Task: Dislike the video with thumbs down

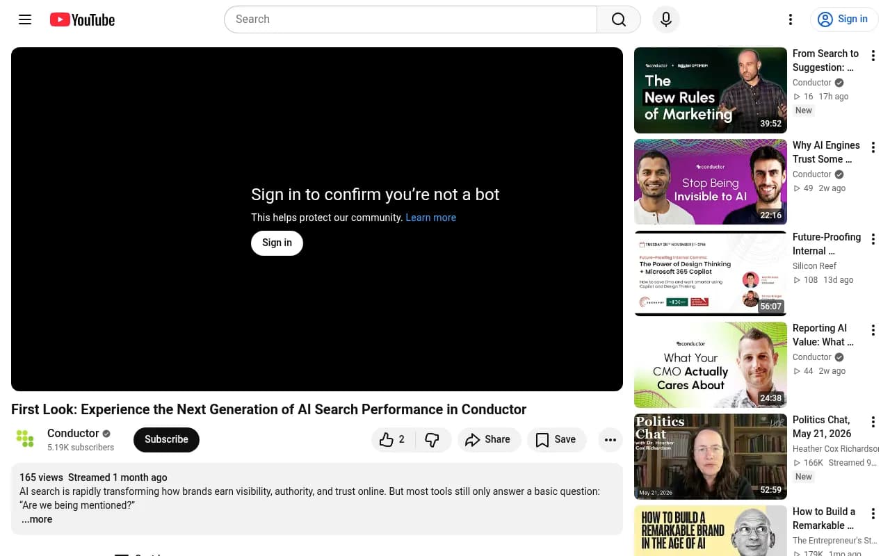Action: 432,439
